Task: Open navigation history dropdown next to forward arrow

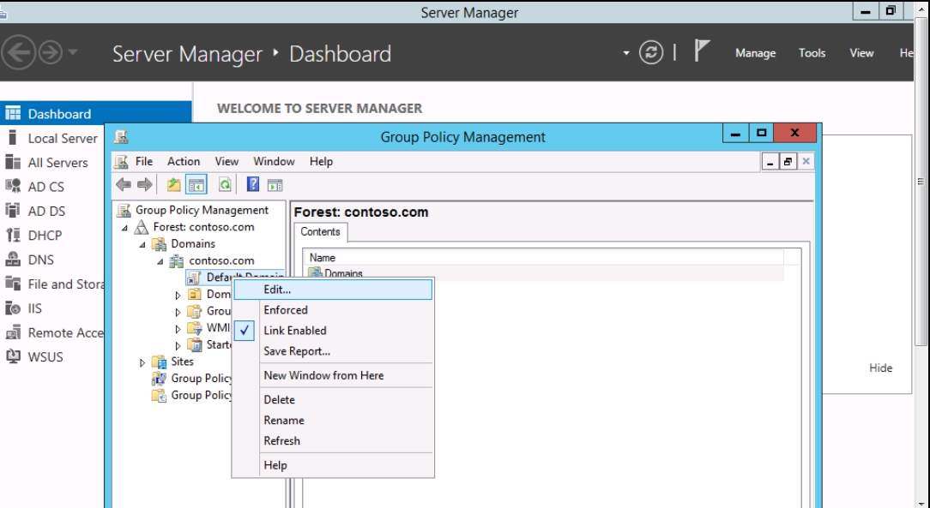Action: [x=72, y=52]
